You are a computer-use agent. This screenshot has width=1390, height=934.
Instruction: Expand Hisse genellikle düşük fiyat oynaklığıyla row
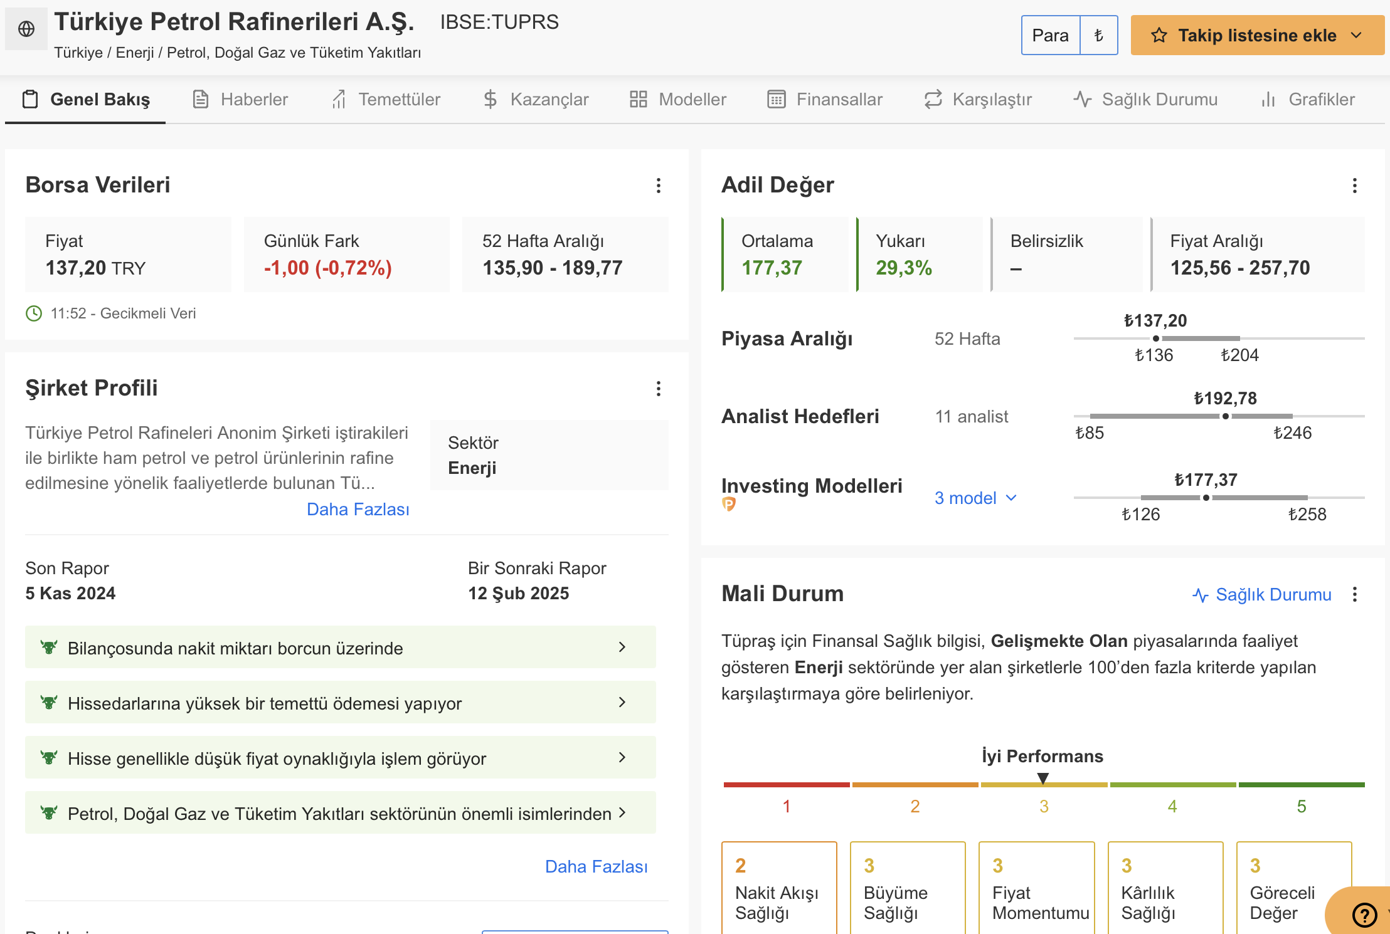341,757
